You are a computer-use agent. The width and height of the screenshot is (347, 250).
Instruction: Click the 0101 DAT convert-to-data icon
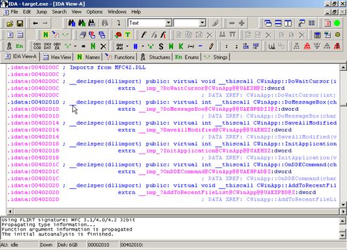tap(48, 46)
